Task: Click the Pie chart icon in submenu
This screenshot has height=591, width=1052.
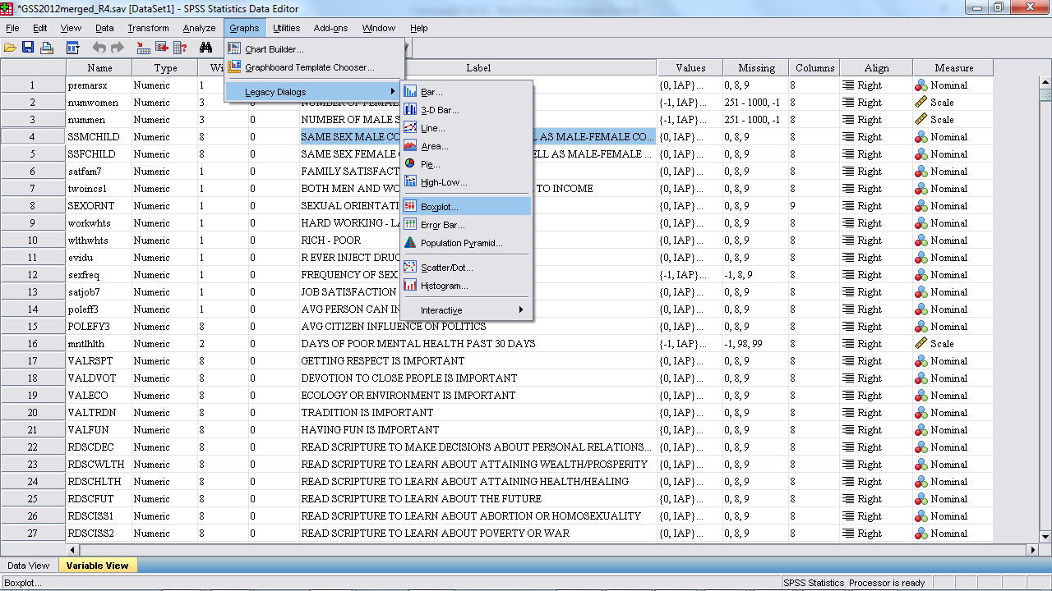Action: coord(410,164)
